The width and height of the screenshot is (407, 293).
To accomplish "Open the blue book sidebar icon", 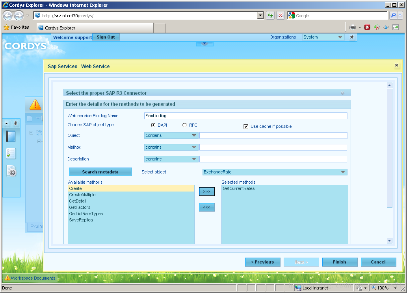I will tap(11, 136).
